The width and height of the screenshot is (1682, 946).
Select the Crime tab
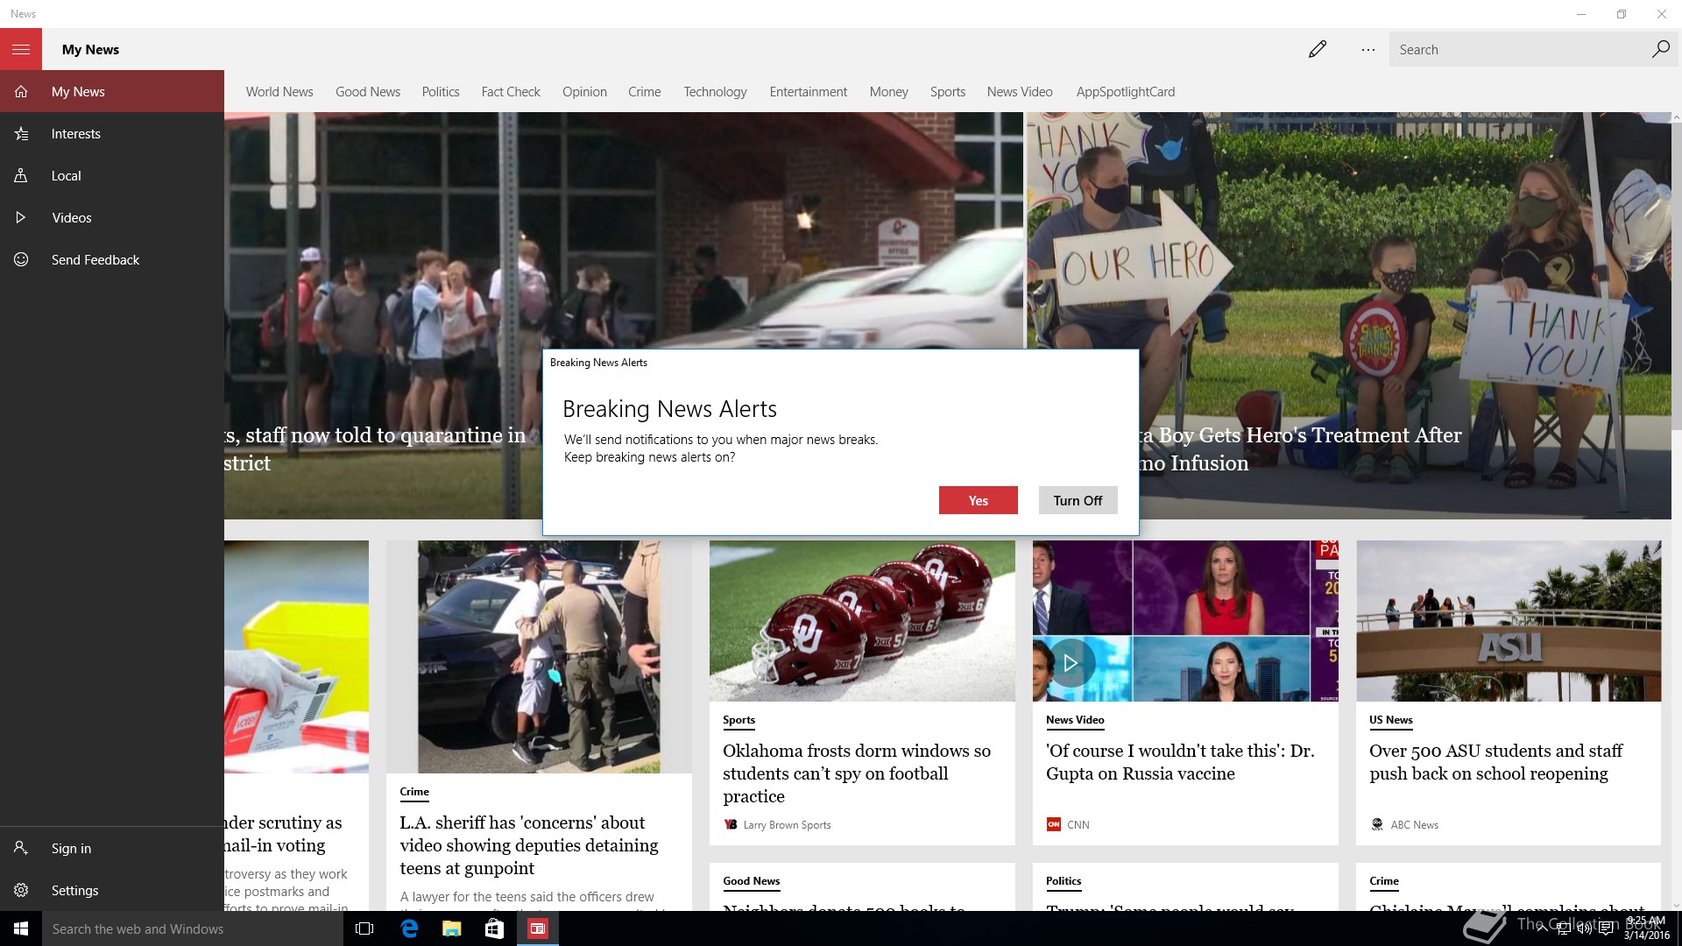coord(645,92)
